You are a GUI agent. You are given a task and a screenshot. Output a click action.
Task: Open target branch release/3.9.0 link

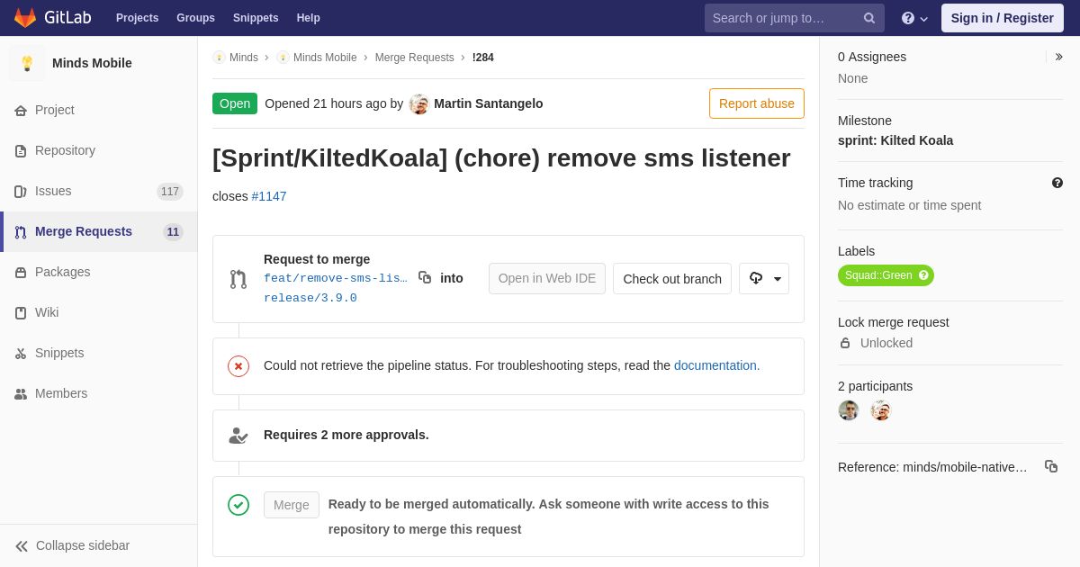coord(310,298)
